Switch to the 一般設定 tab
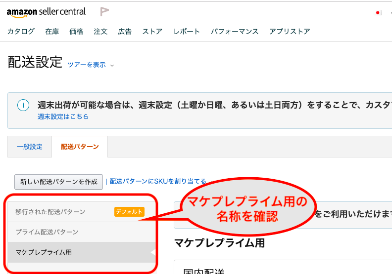 pyautogui.click(x=30, y=147)
